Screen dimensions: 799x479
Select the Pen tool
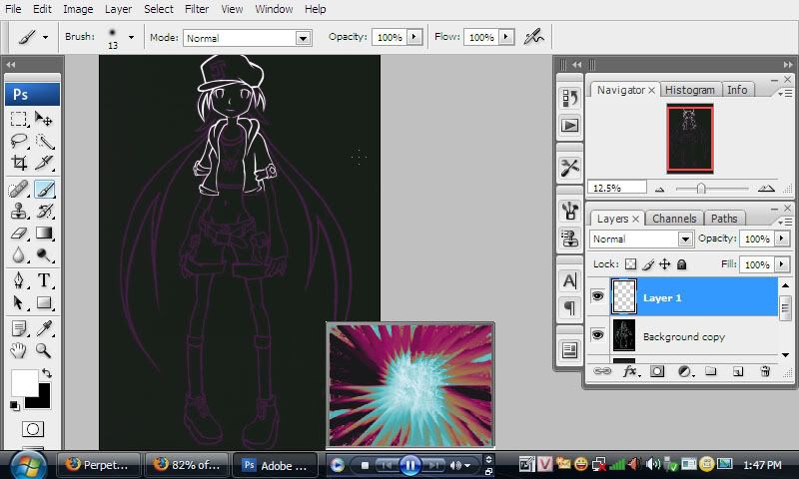pyautogui.click(x=19, y=280)
